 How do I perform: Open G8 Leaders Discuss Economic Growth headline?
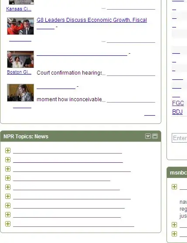click(x=92, y=20)
